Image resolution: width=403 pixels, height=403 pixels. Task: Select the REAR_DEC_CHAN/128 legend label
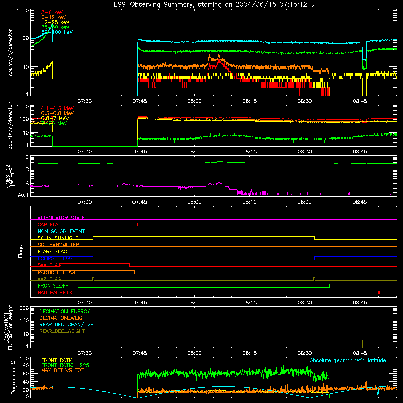tap(66, 324)
